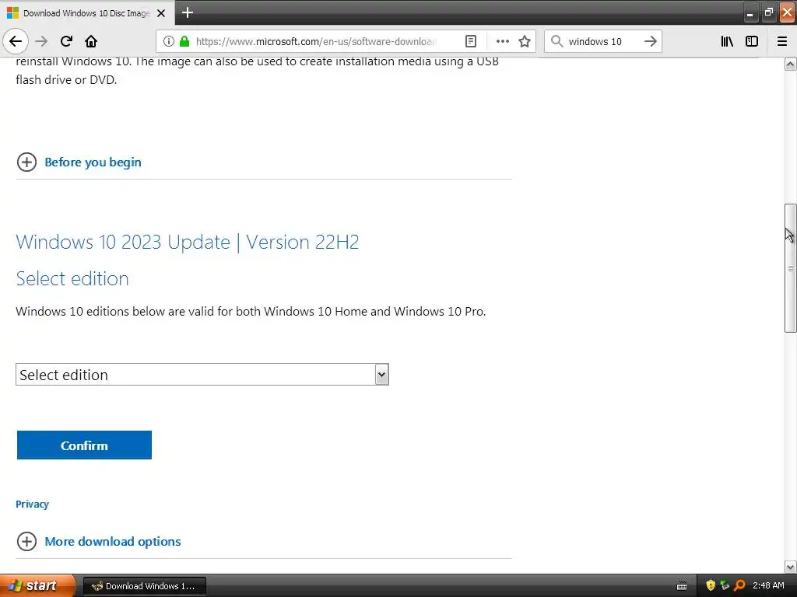
Task: Click the 'Select edition' heading text
Action: pos(72,279)
